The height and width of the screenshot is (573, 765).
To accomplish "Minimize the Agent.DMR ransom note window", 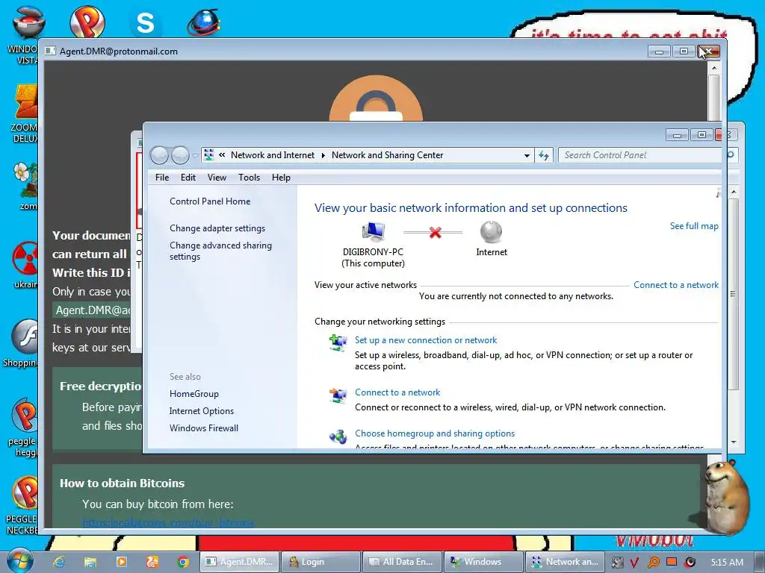I will (659, 51).
